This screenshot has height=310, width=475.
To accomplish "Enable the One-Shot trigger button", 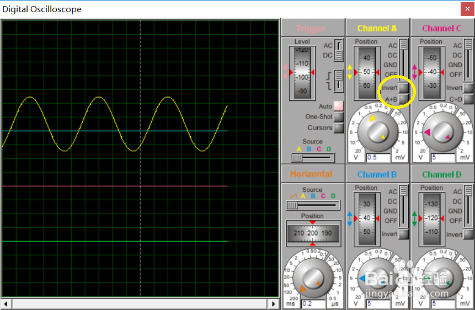I will [x=338, y=117].
